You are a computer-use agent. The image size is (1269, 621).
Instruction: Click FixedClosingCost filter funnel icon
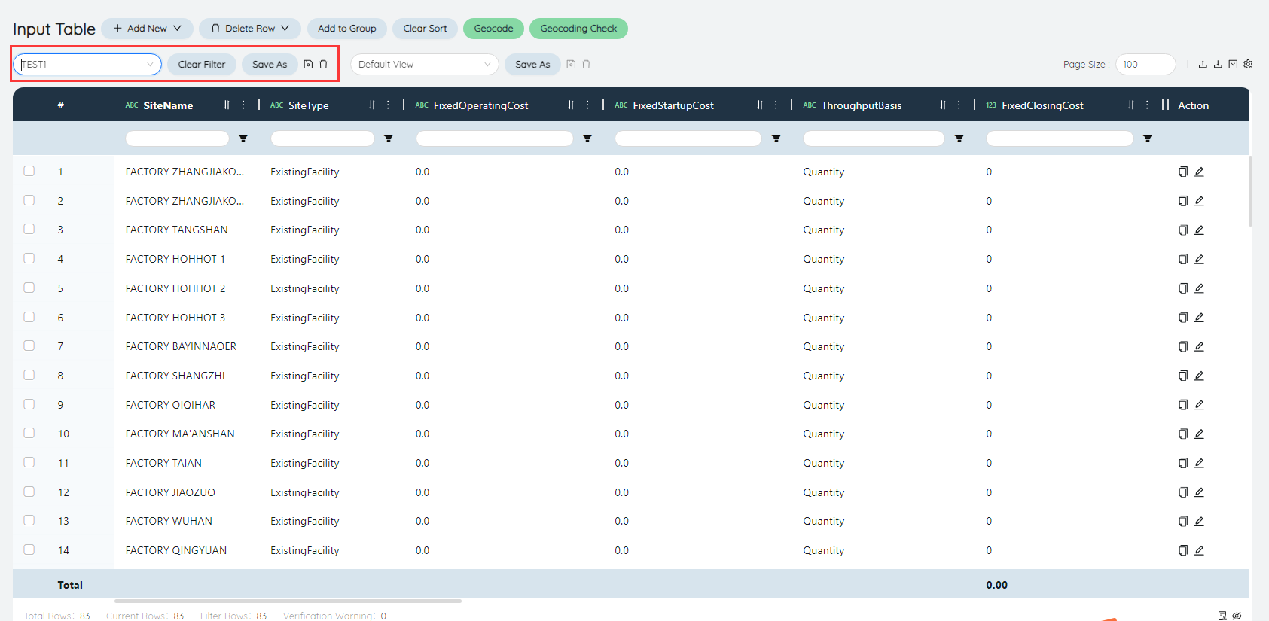(x=1148, y=139)
